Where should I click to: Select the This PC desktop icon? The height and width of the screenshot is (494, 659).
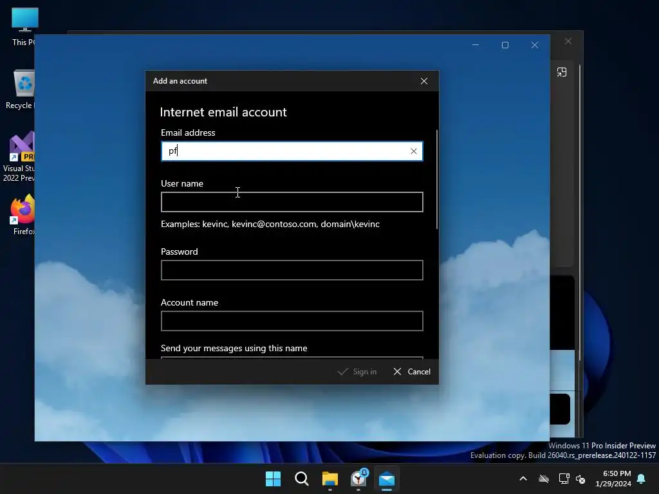coord(24,27)
